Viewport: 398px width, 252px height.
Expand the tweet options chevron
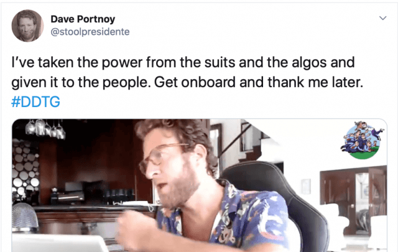tap(382, 18)
